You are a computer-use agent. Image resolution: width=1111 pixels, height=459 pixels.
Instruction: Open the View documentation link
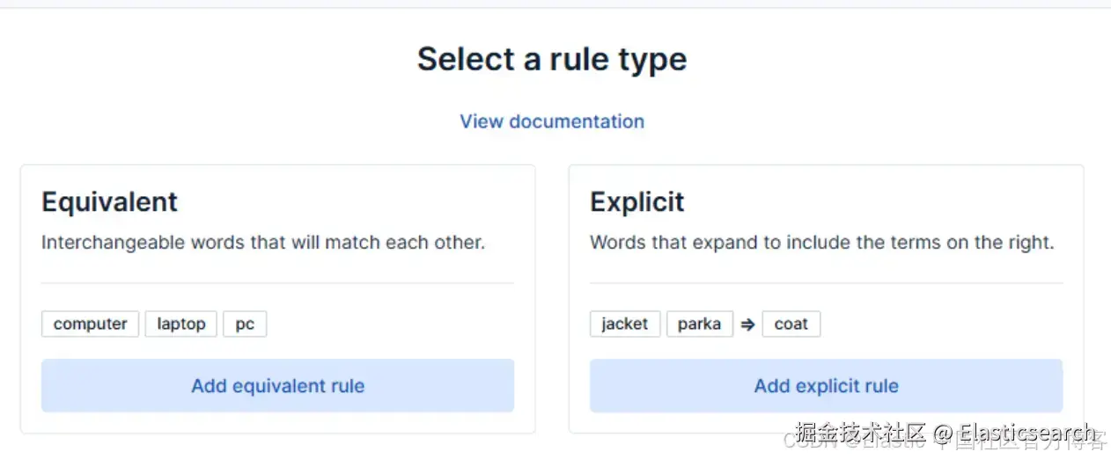552,121
